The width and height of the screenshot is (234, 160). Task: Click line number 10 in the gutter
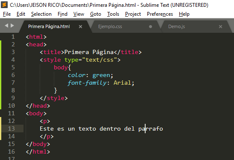pyautogui.click(x=12, y=106)
